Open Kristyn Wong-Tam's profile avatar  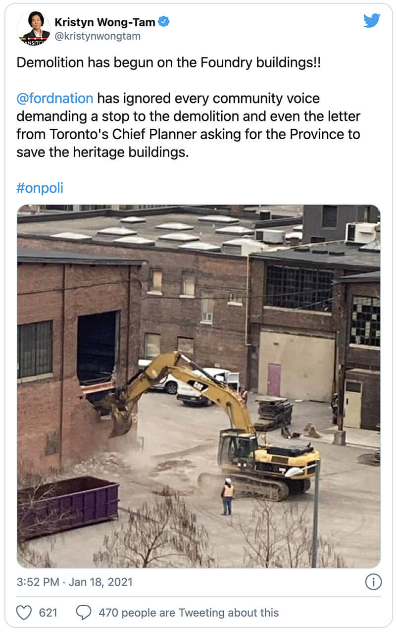33,29
